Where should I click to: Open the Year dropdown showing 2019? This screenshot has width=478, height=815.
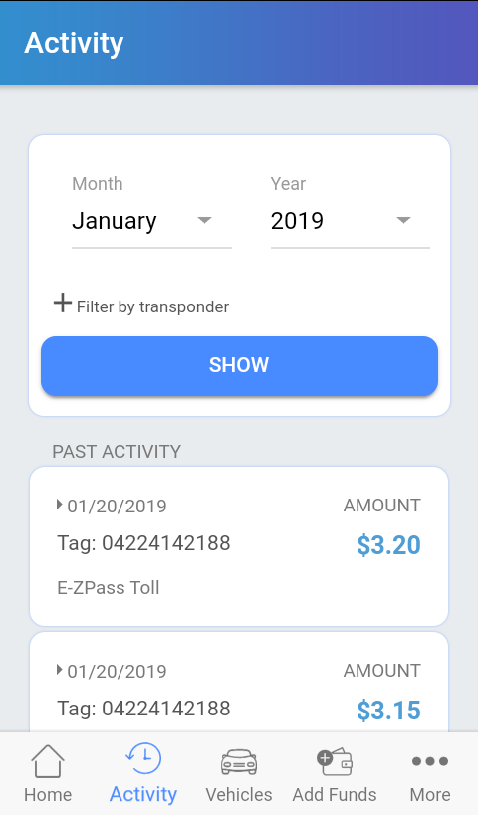point(351,221)
